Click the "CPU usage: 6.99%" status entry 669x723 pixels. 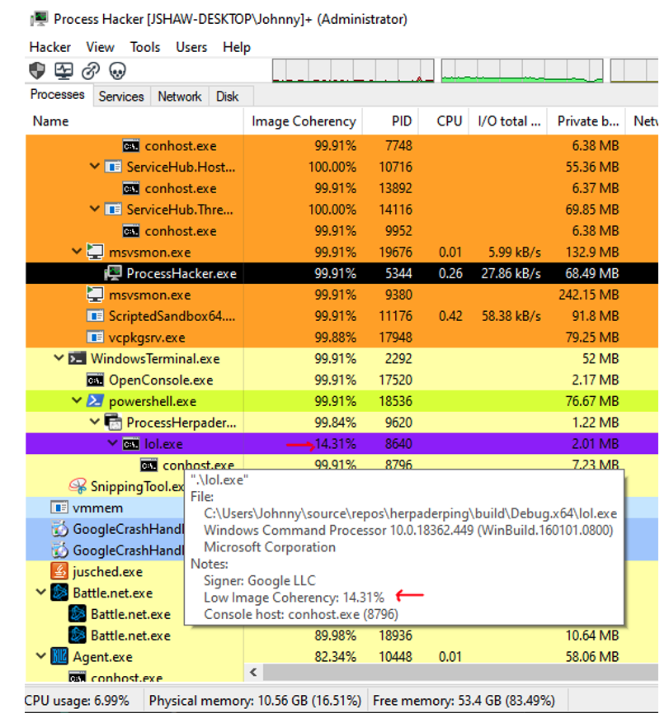pos(77,701)
